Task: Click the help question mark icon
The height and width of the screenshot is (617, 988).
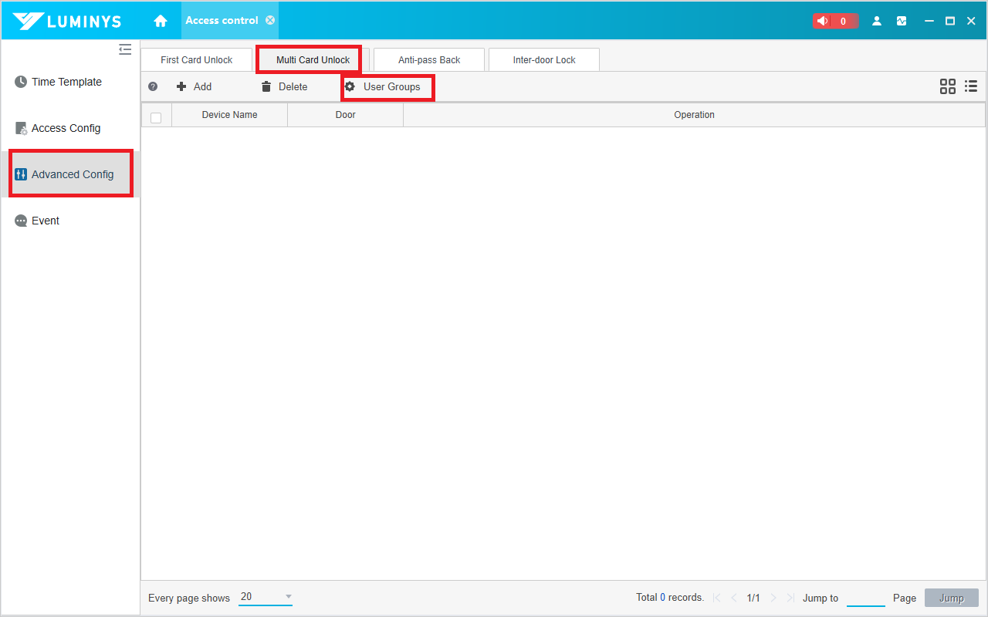Action: click(153, 87)
